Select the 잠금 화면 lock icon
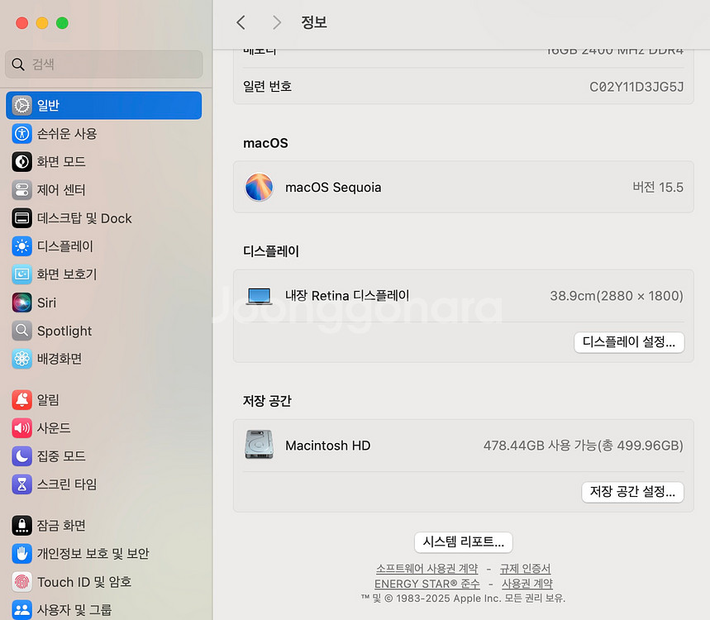 tap(21, 526)
